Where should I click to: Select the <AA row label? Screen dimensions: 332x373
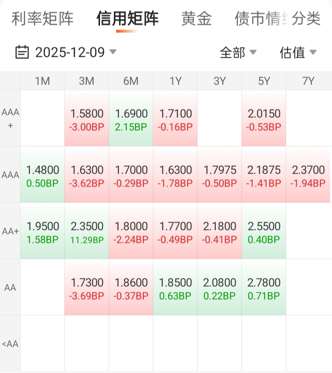click(x=10, y=343)
